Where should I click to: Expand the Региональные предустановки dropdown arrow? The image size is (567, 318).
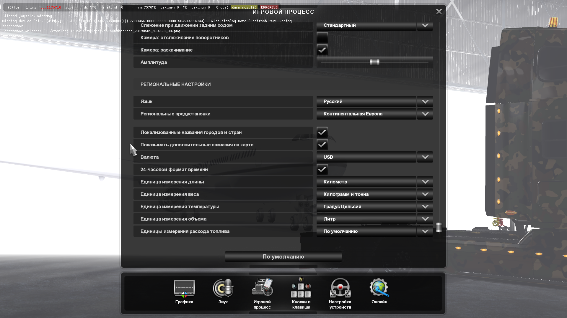(x=425, y=114)
